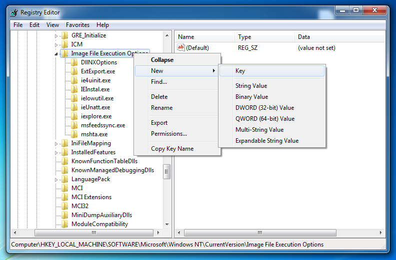Select the '(value not set)' data cell

(316, 48)
